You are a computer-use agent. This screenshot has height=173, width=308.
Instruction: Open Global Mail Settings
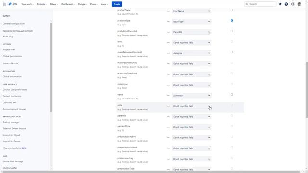(13, 161)
